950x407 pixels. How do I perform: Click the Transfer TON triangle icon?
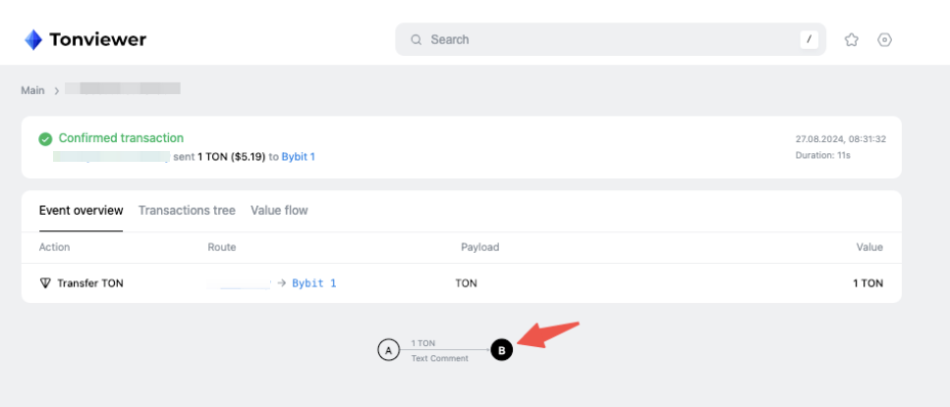tap(45, 283)
